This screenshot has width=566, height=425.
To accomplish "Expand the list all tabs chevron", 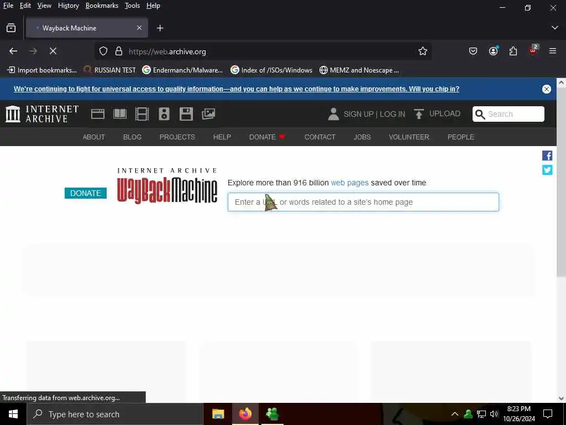I will pyautogui.click(x=555, y=28).
